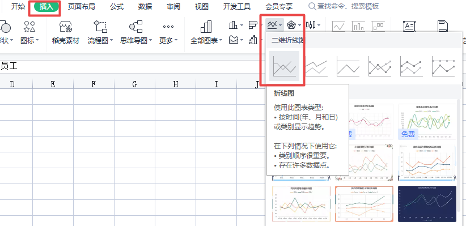The width and height of the screenshot is (466, 226).
Task: Select column E header
Action: pos(53,84)
